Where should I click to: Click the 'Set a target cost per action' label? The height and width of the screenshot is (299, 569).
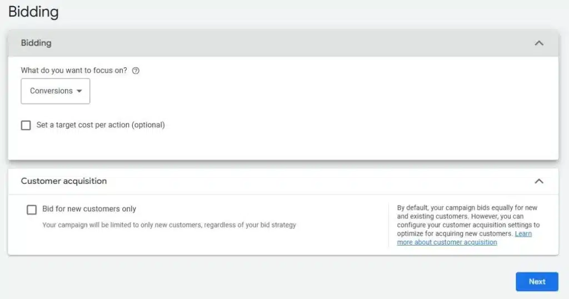point(83,125)
